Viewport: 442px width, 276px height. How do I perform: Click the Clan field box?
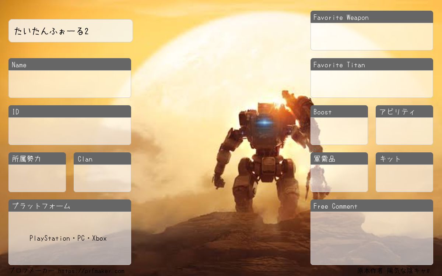[x=102, y=178]
